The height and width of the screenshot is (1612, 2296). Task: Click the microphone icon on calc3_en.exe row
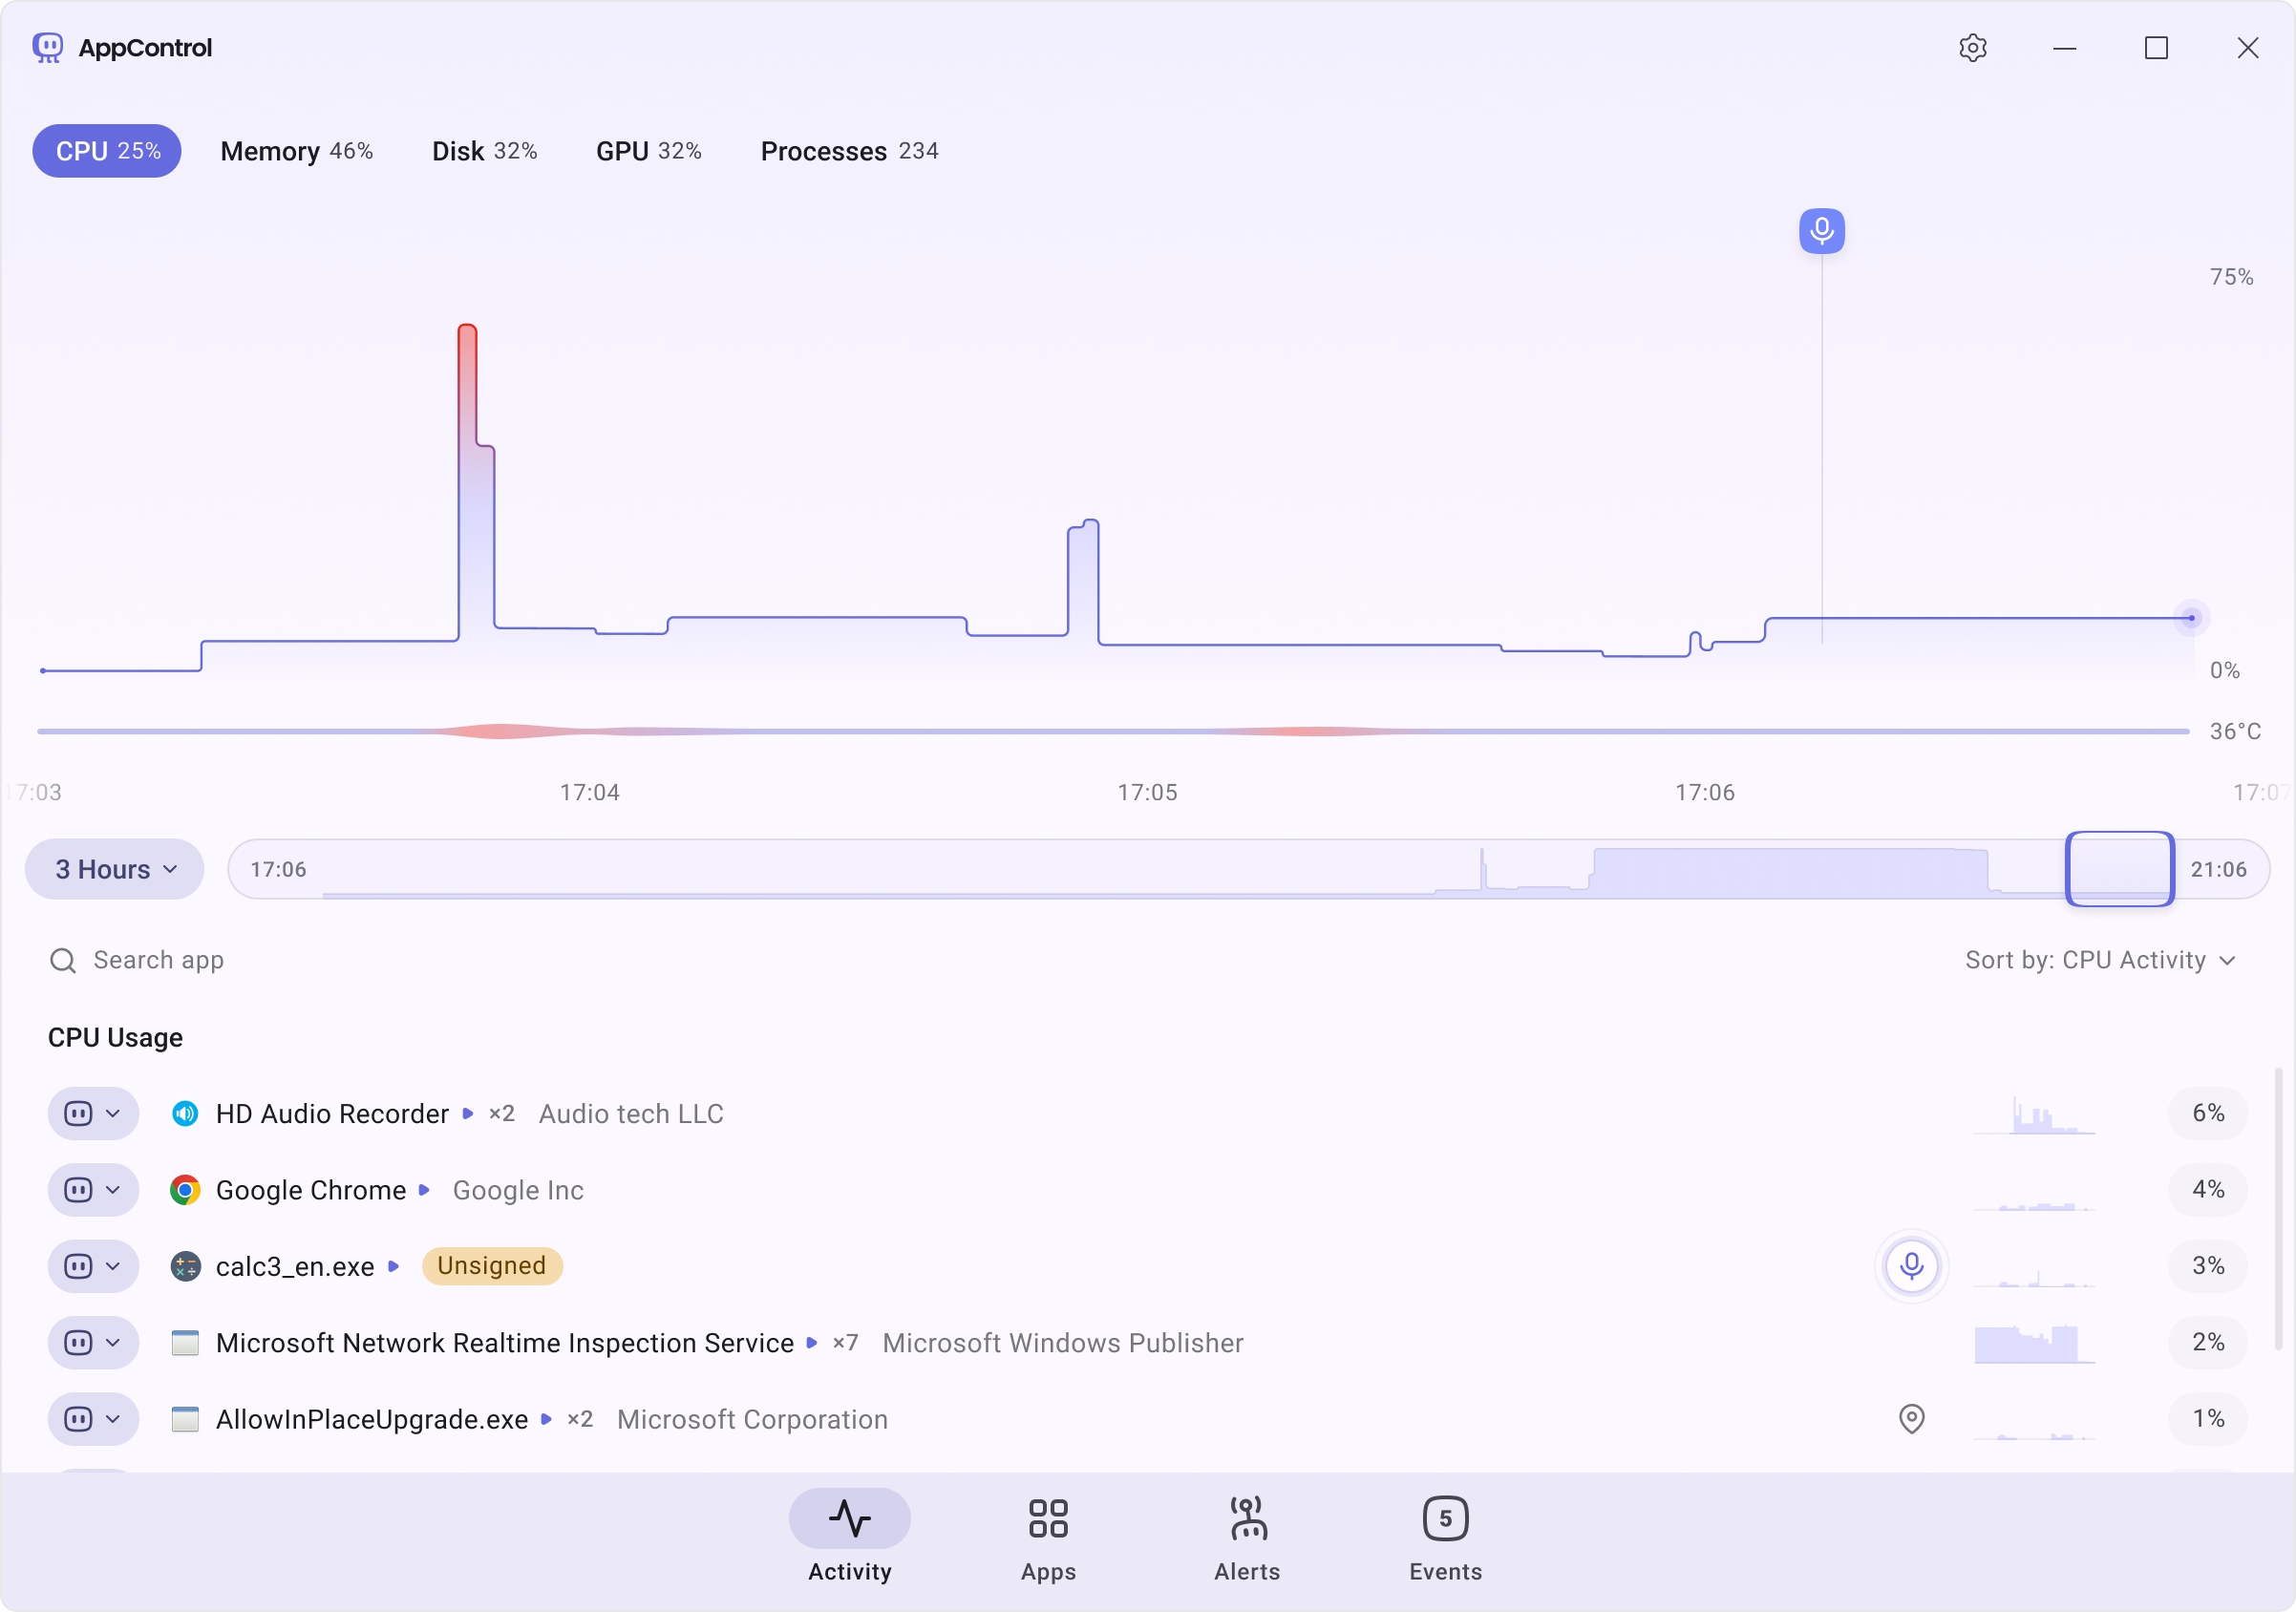pyautogui.click(x=1912, y=1265)
